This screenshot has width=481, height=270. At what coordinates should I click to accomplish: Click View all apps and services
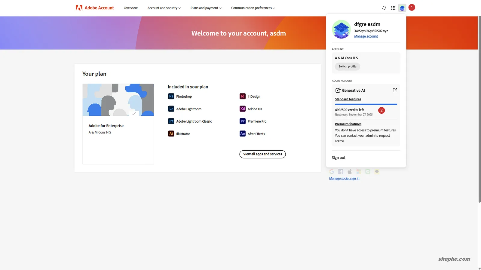pos(262,154)
